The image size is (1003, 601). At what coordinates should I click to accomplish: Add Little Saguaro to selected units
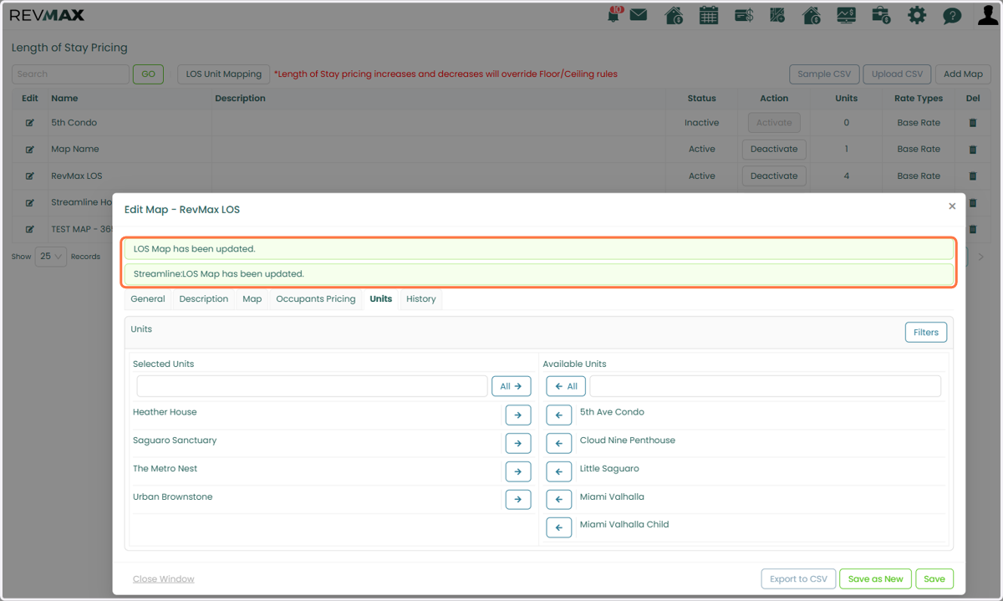pos(559,471)
